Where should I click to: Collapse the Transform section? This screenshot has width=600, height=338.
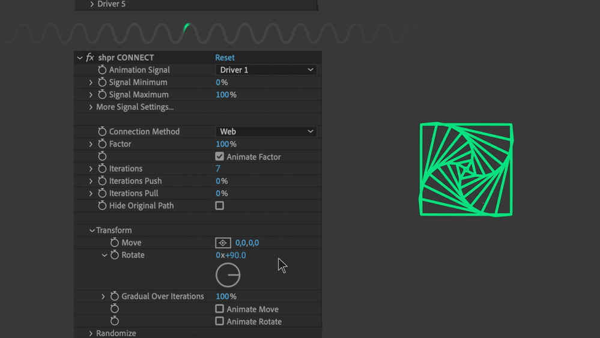click(x=92, y=231)
